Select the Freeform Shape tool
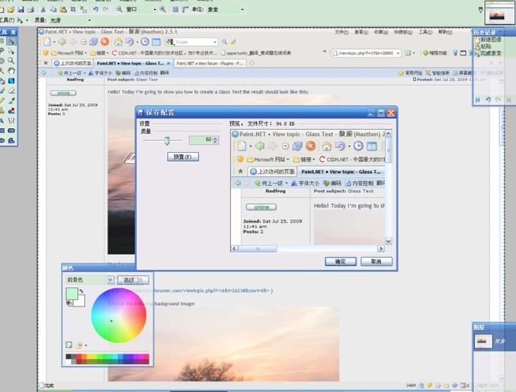This screenshot has height=392, width=516. tap(11, 140)
